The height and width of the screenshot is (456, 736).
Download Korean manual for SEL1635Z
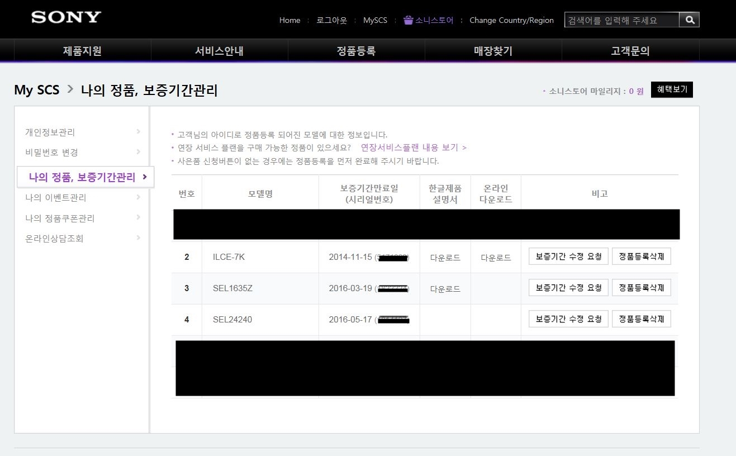(445, 289)
